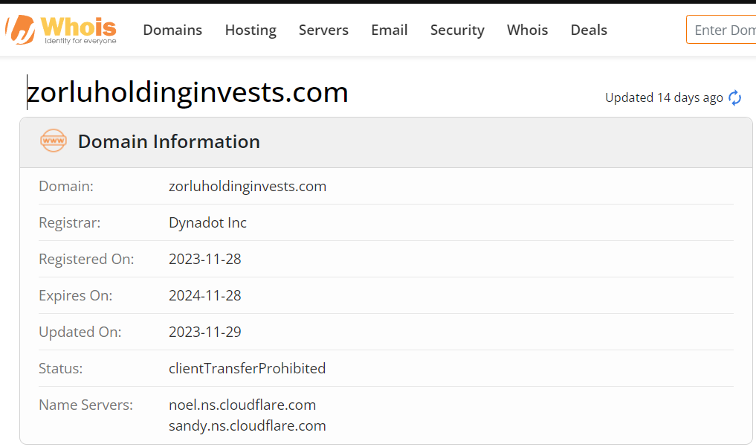Click the Name Servers: label
This screenshot has width=756, height=447.
(85, 405)
